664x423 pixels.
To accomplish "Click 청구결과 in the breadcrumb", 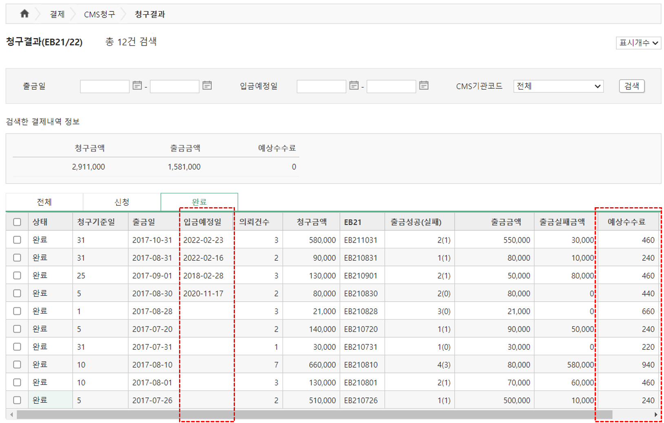I will (150, 14).
